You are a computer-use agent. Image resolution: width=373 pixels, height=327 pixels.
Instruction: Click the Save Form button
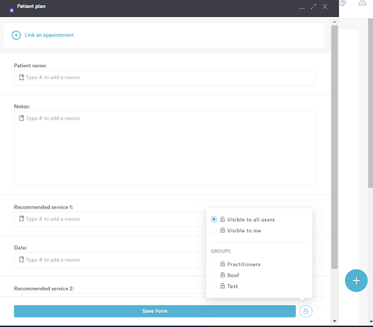click(x=155, y=311)
